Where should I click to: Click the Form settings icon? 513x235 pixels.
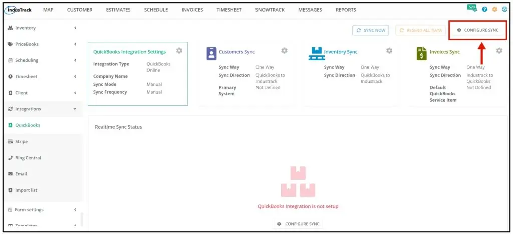[10, 210]
